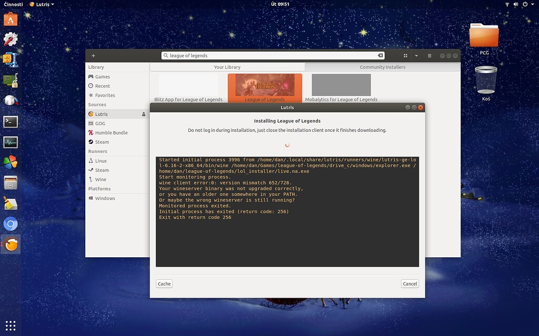Image resolution: width=539 pixels, height=336 pixels.
Task: Select the Wine runner
Action: pyautogui.click(x=100, y=180)
